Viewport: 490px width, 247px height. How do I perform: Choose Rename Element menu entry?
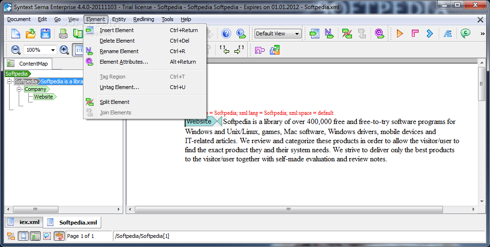[144, 52]
